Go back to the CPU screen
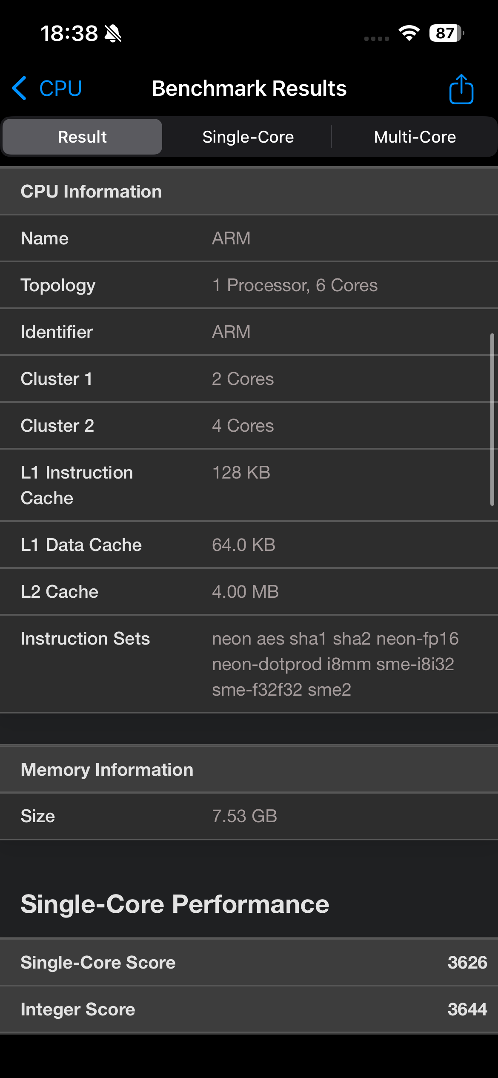 click(x=60, y=89)
